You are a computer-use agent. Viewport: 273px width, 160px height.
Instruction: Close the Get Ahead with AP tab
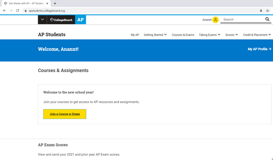click(47, 3)
